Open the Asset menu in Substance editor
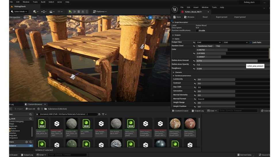Screen dimensions: 279x157 [196, 7]
